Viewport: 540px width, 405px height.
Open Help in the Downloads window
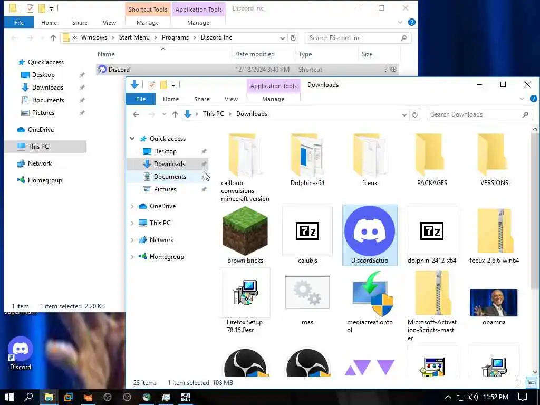(x=533, y=99)
